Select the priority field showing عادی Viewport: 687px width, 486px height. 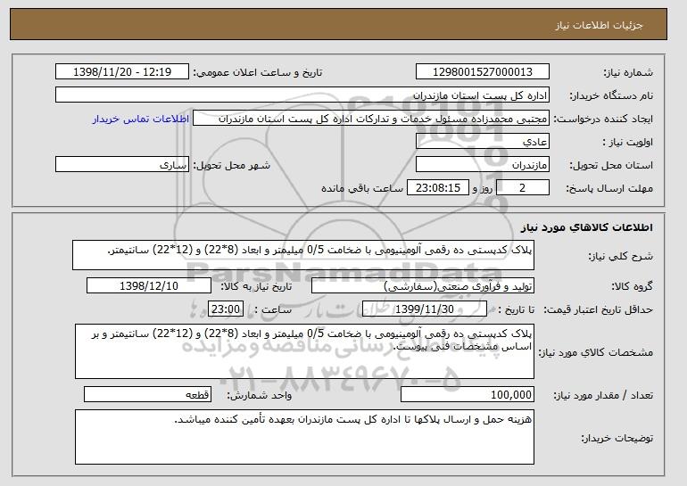[483, 142]
